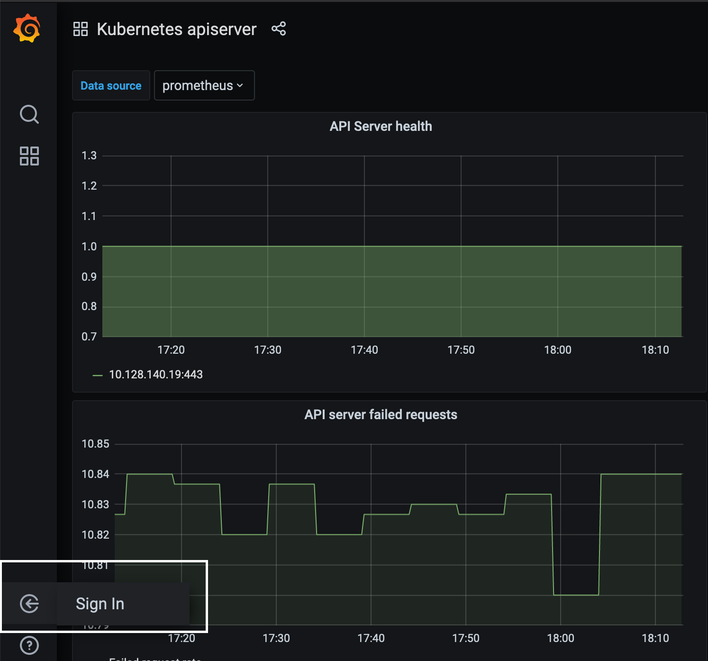The height and width of the screenshot is (661, 708).
Task: Click the share dashboard icon
Action: coord(279,29)
